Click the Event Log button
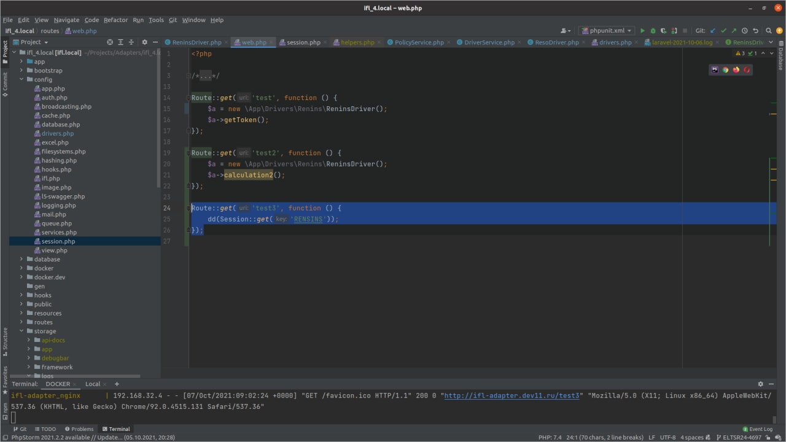The width and height of the screenshot is (786, 442). pyautogui.click(x=757, y=429)
